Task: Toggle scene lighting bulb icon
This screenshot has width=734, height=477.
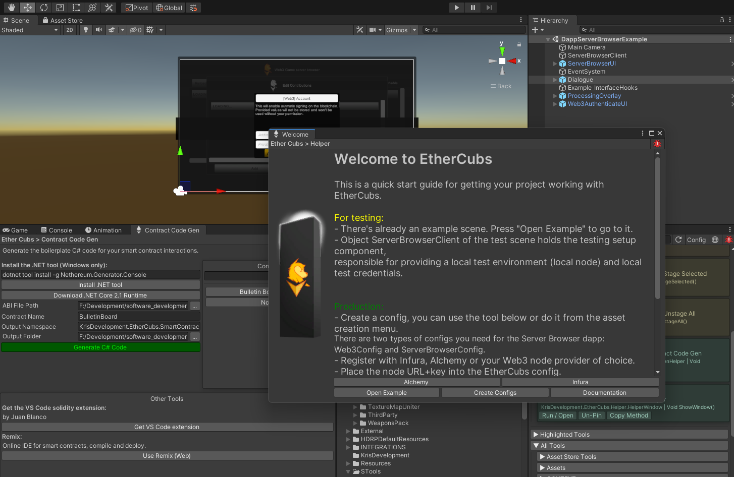Action: pyautogui.click(x=86, y=30)
